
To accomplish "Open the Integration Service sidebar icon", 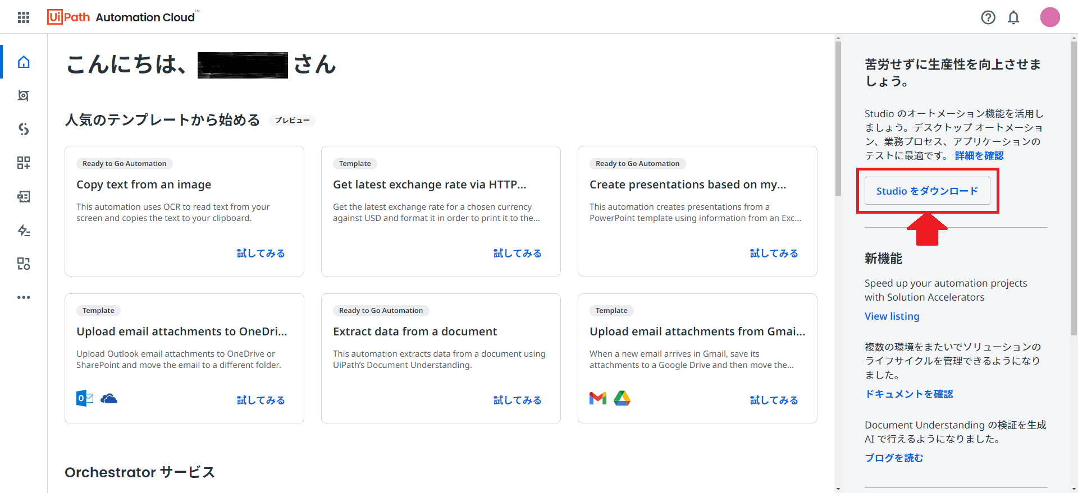I will [24, 129].
